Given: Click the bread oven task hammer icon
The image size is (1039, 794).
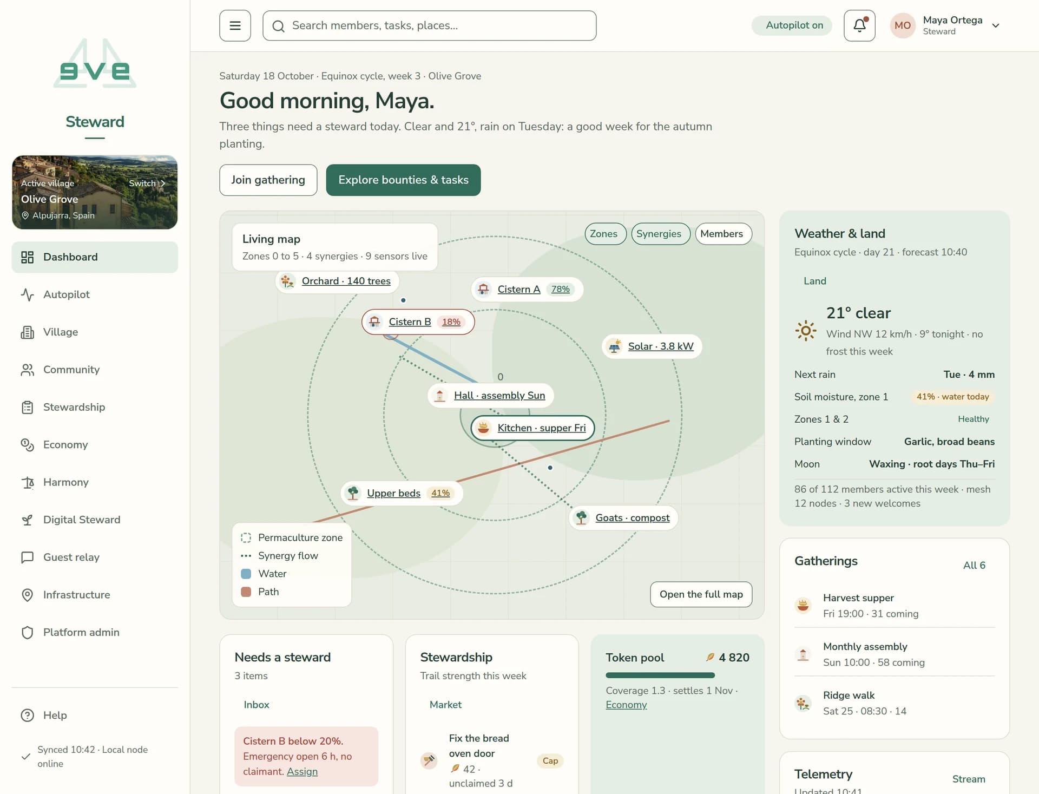Looking at the screenshot, I should coord(429,760).
